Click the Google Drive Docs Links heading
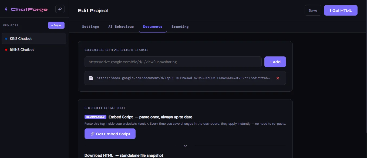This screenshot has height=158, width=367. [116, 50]
